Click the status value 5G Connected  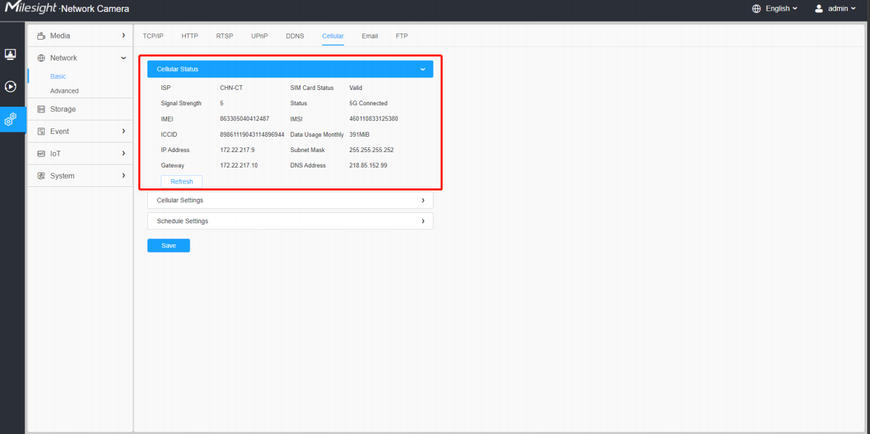coord(368,103)
